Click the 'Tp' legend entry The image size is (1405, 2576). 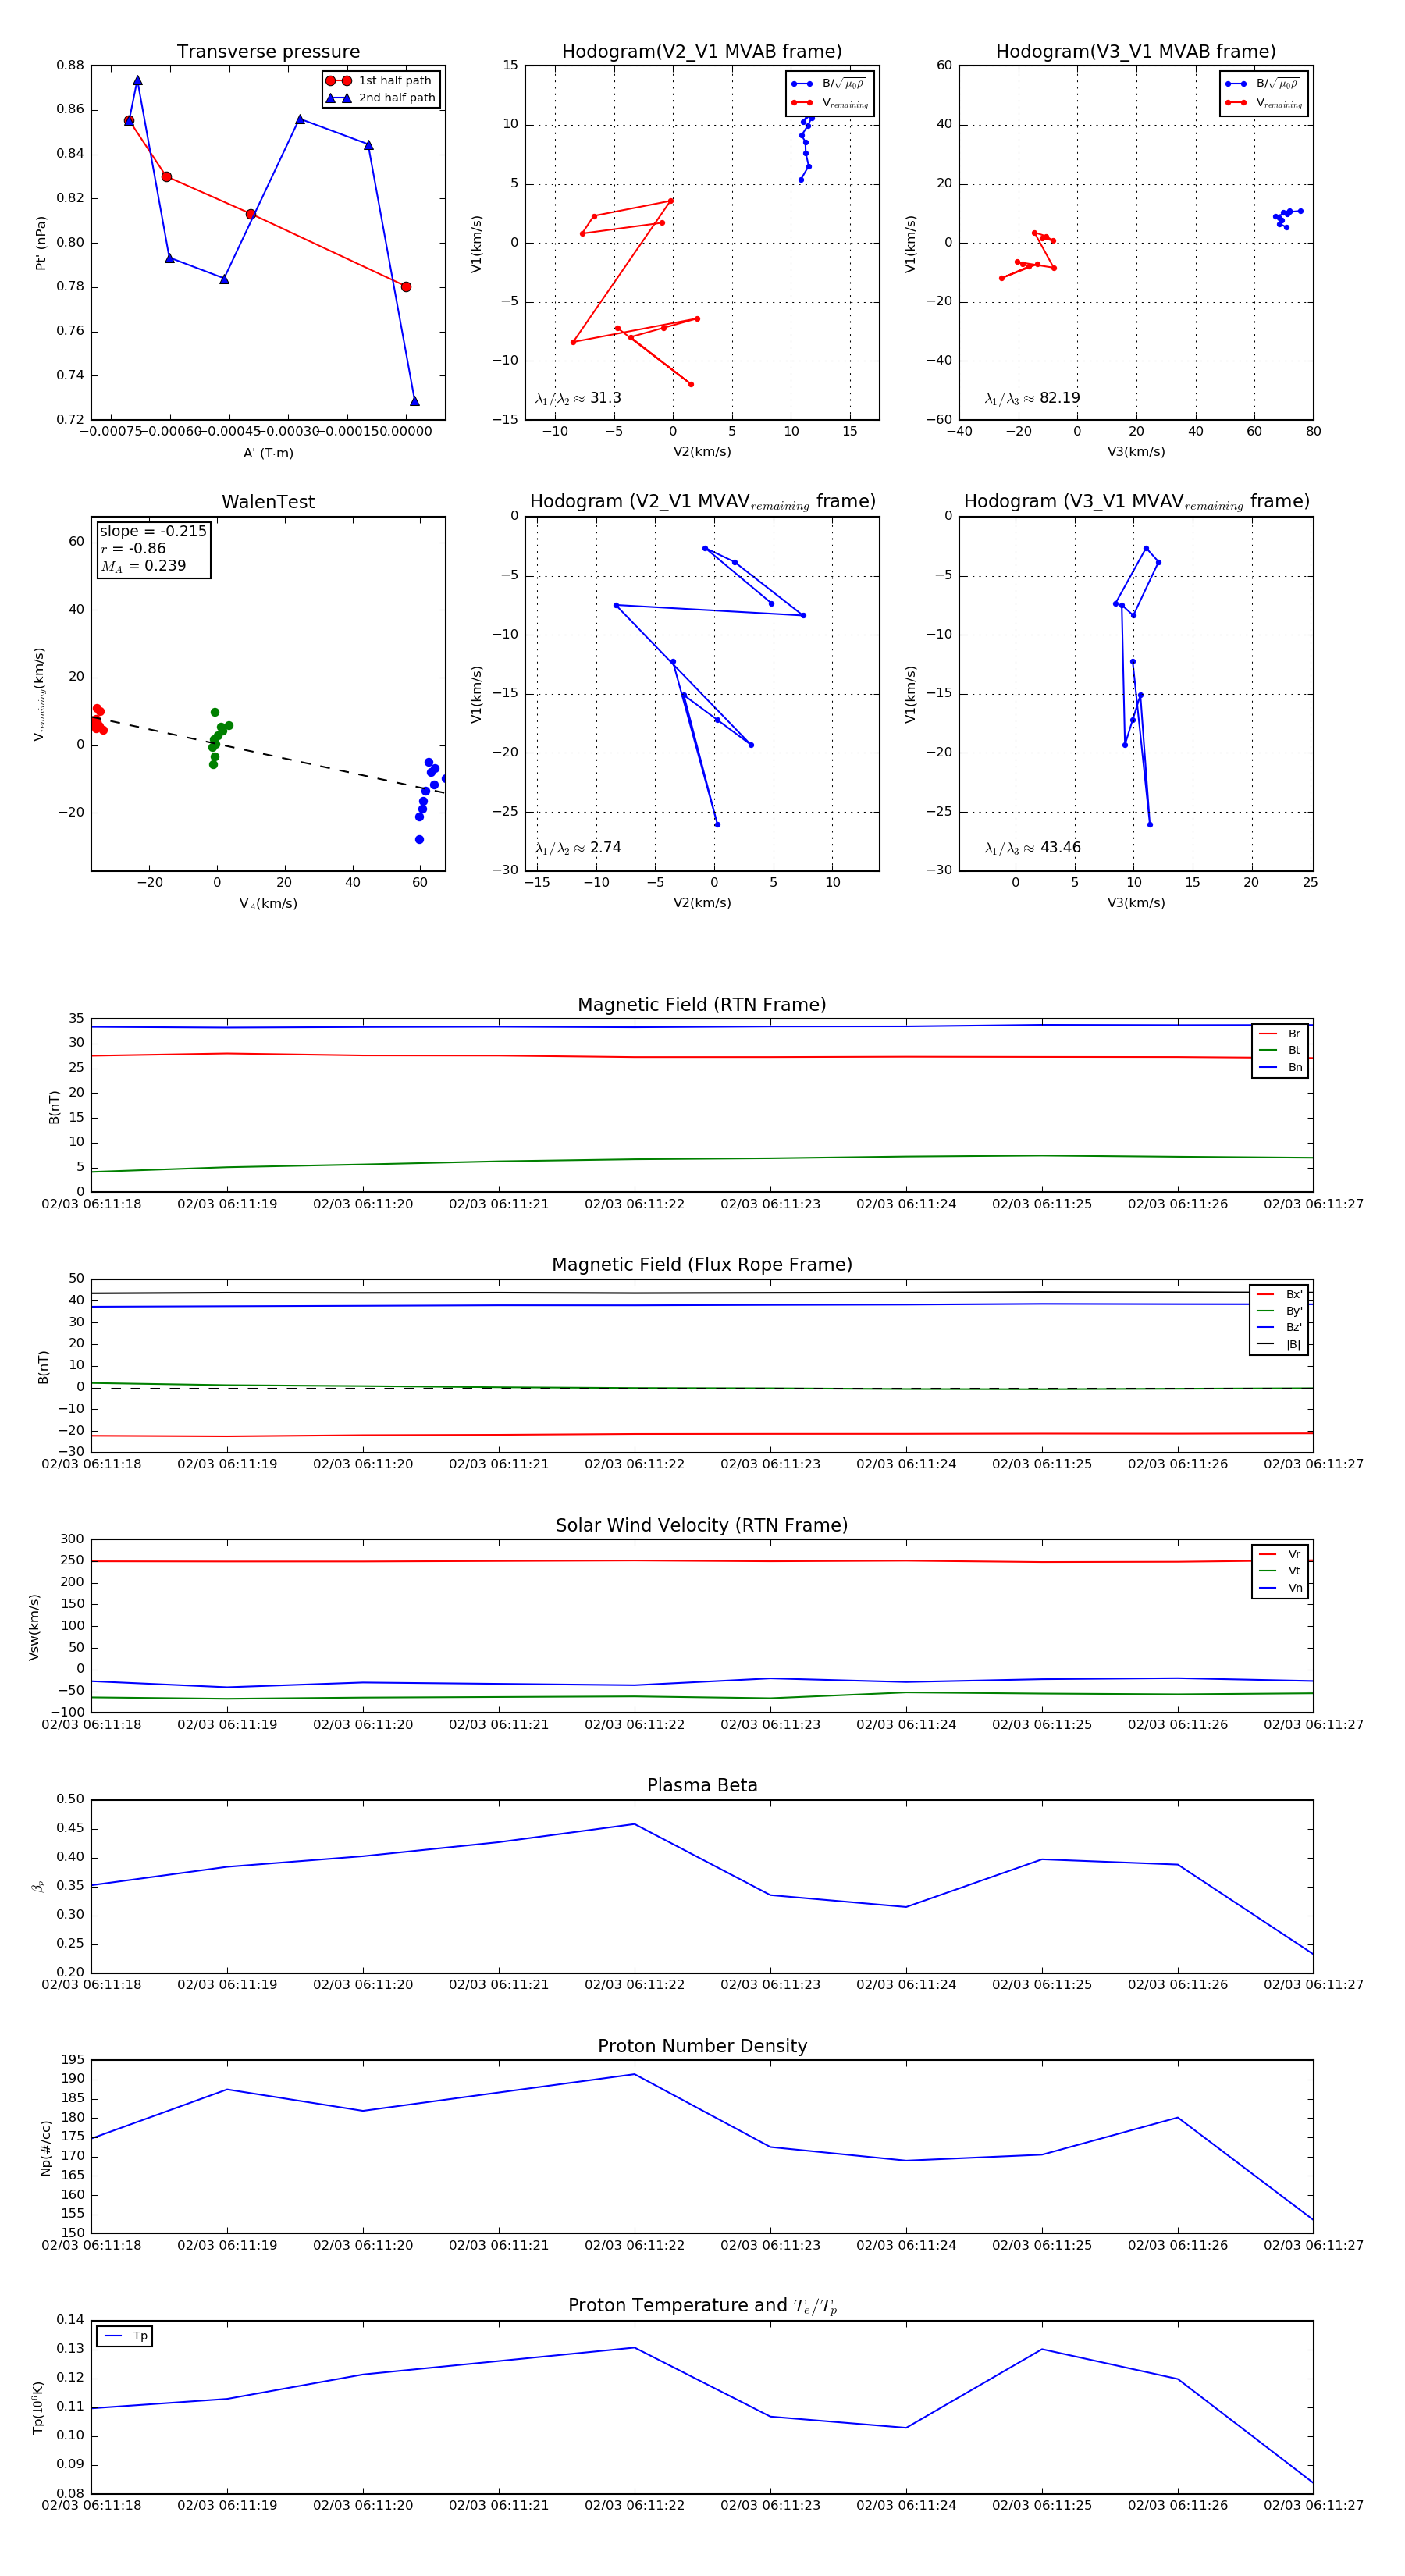click(x=126, y=2336)
